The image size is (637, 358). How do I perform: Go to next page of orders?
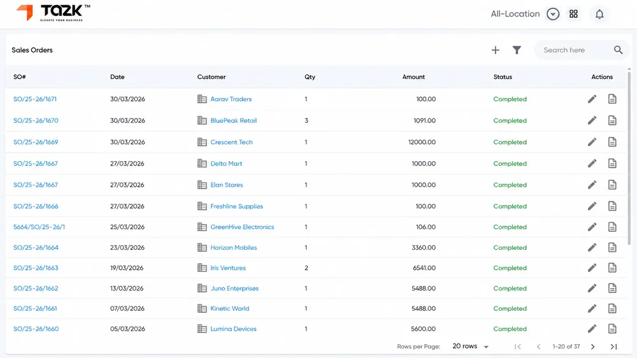pyautogui.click(x=592, y=347)
